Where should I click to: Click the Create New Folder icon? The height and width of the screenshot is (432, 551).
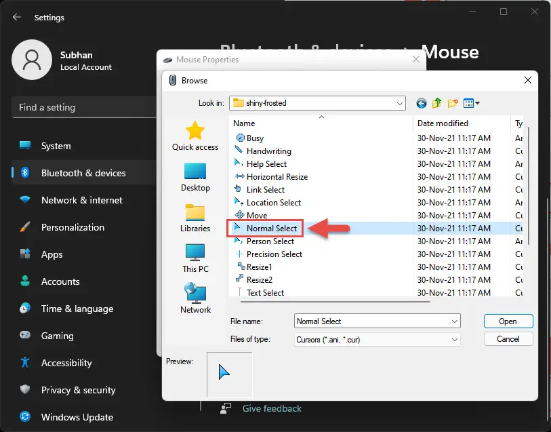[x=452, y=103]
